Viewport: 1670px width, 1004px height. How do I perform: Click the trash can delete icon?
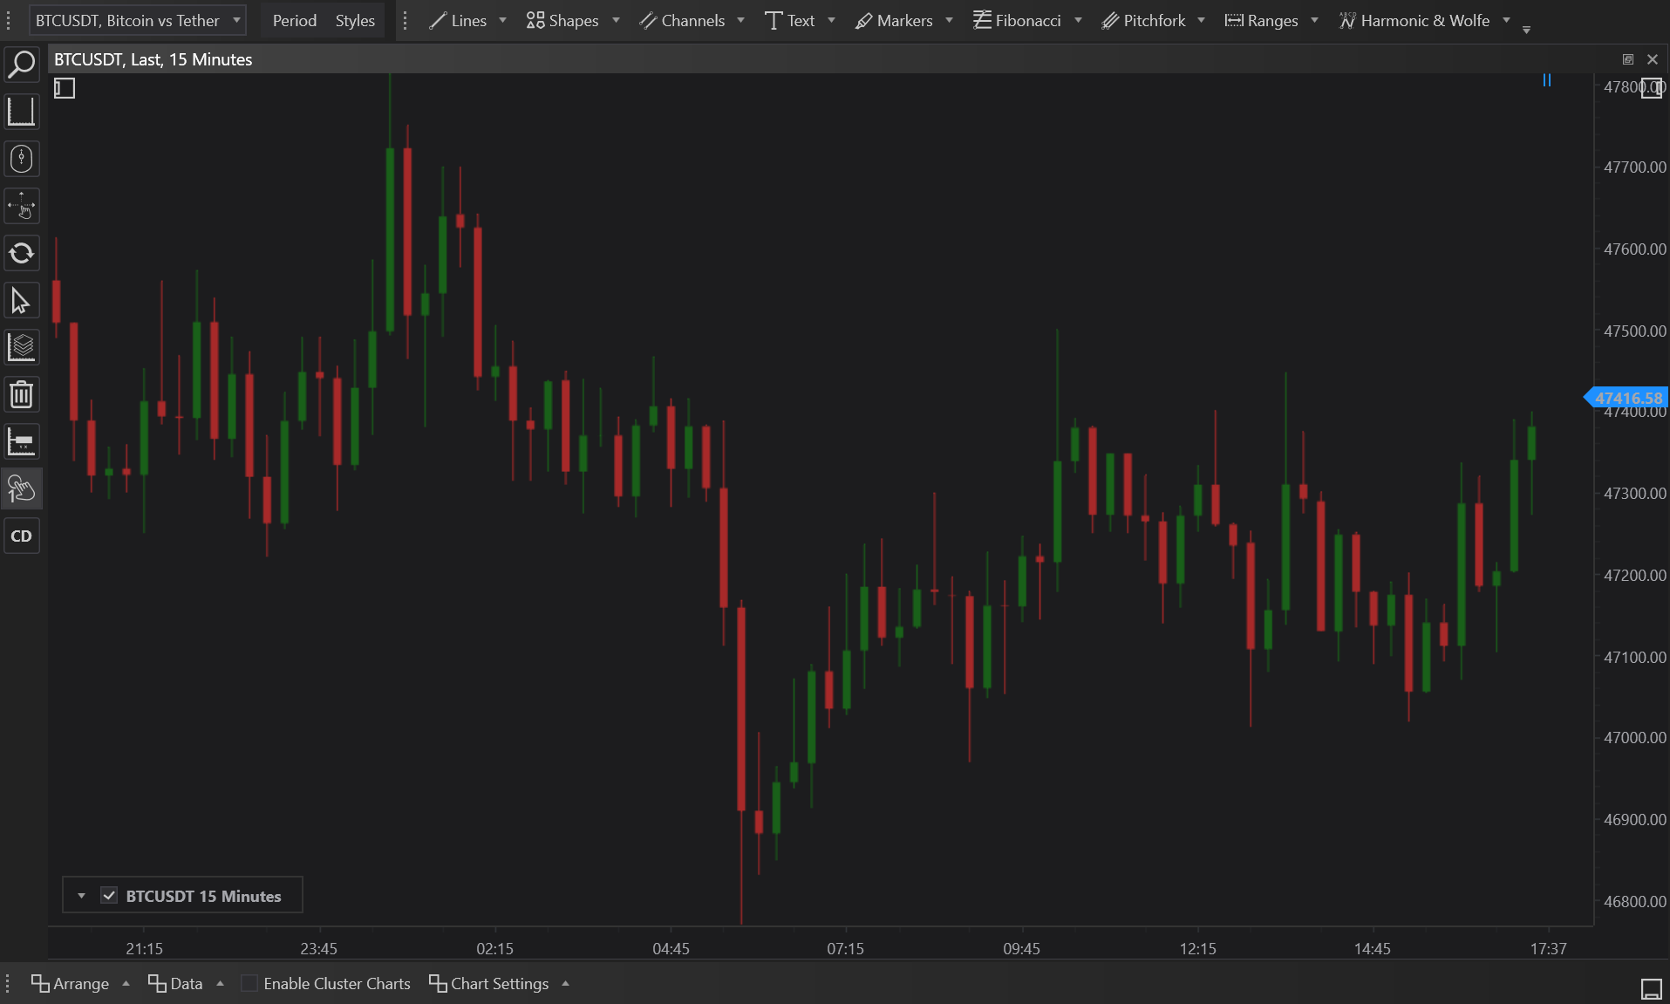click(21, 395)
